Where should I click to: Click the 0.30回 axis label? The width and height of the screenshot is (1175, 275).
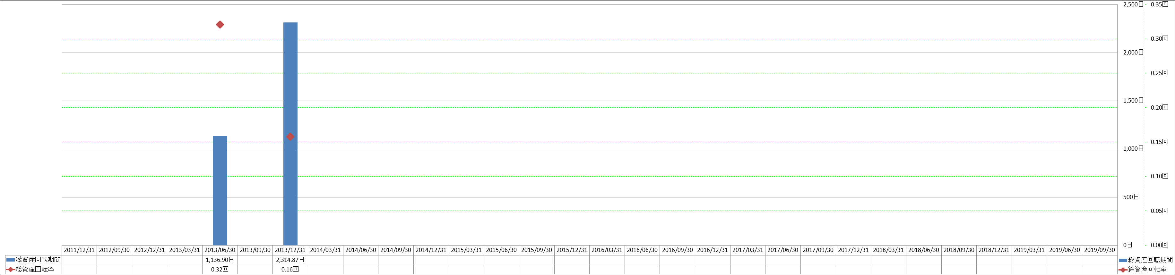(x=1159, y=39)
